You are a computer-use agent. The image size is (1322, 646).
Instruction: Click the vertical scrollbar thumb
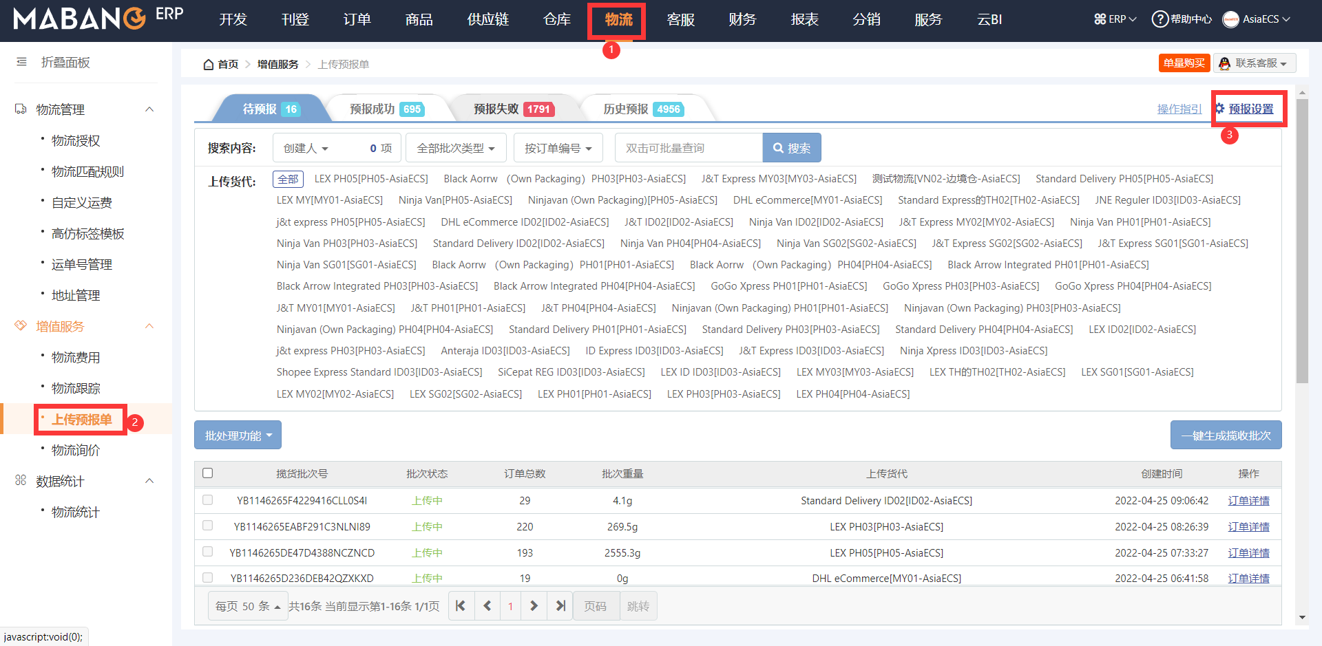click(1301, 241)
